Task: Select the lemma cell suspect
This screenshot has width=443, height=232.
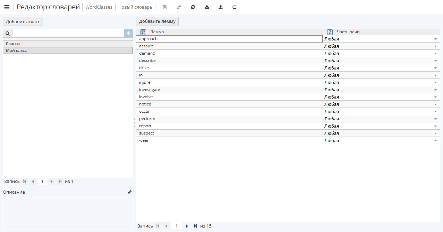Action: click(229, 133)
